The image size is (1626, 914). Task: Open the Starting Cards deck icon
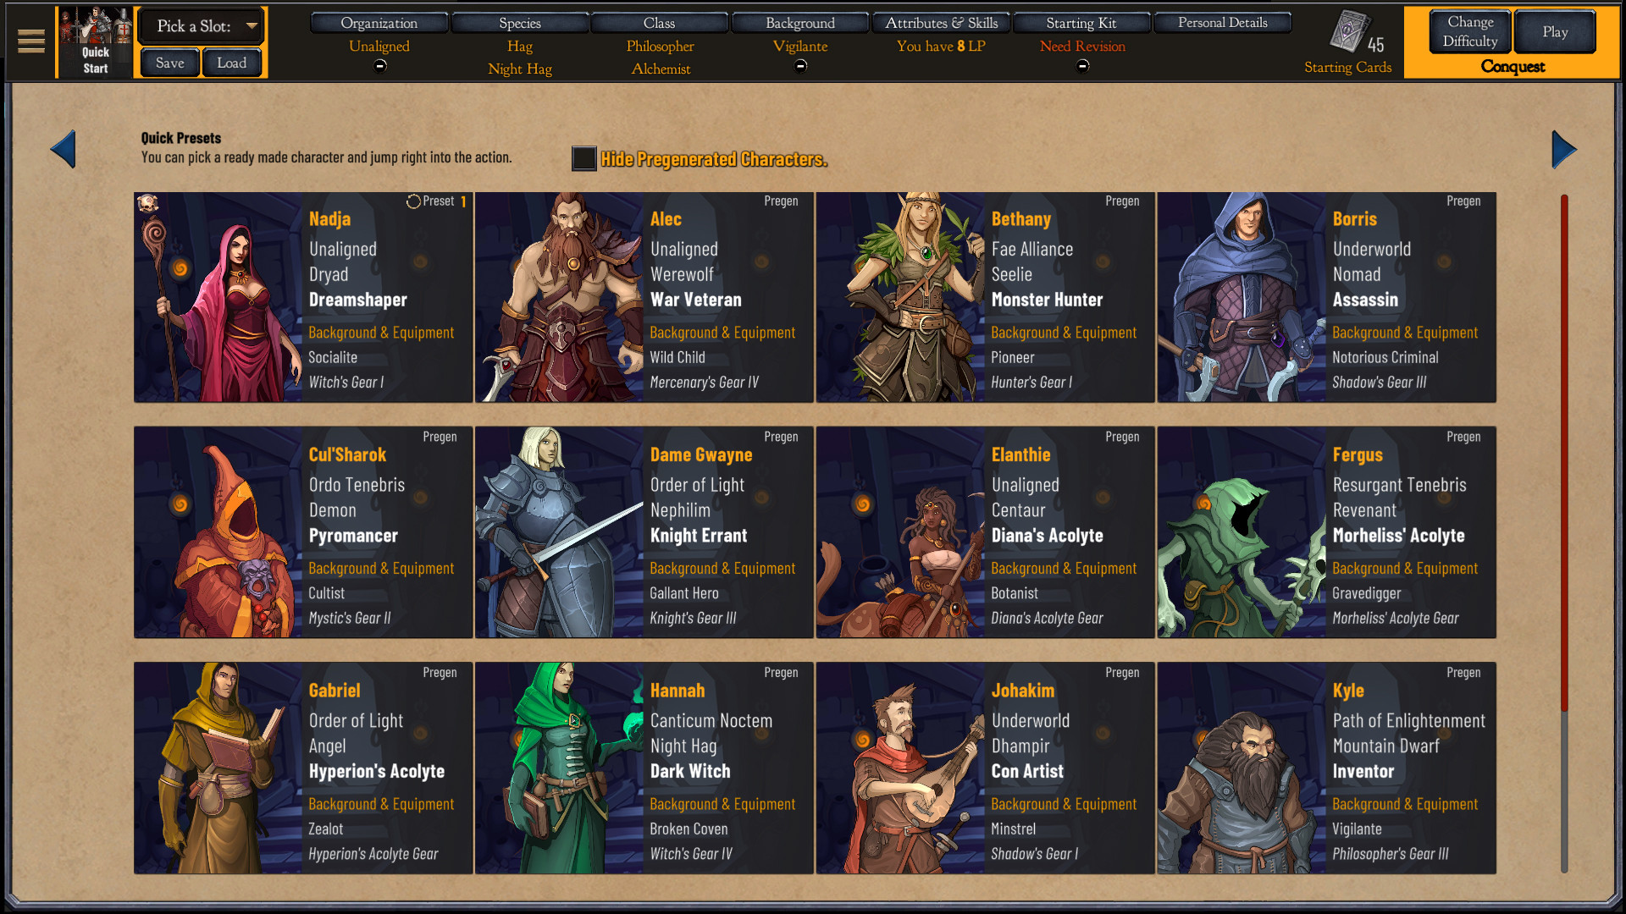click(1349, 31)
